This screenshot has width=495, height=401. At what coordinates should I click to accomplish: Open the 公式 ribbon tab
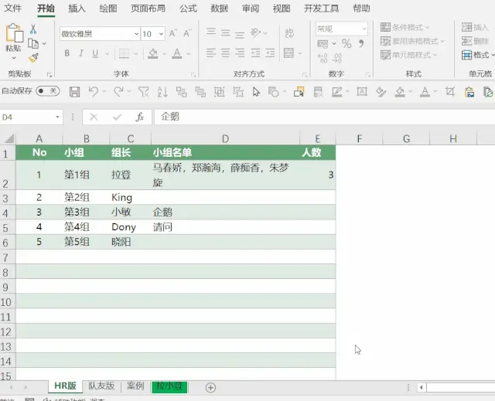pos(188,8)
